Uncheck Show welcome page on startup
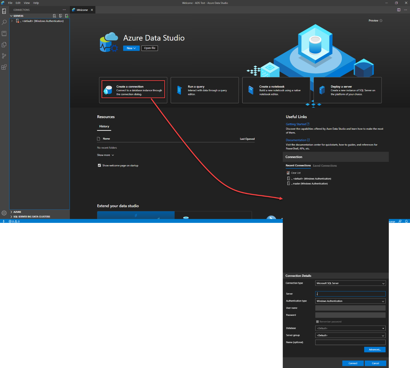Screen dimensions: 410x368 point(99,165)
